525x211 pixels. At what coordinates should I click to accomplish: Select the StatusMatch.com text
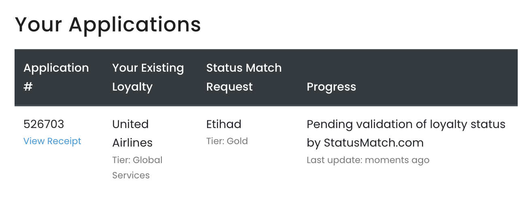tap(373, 143)
